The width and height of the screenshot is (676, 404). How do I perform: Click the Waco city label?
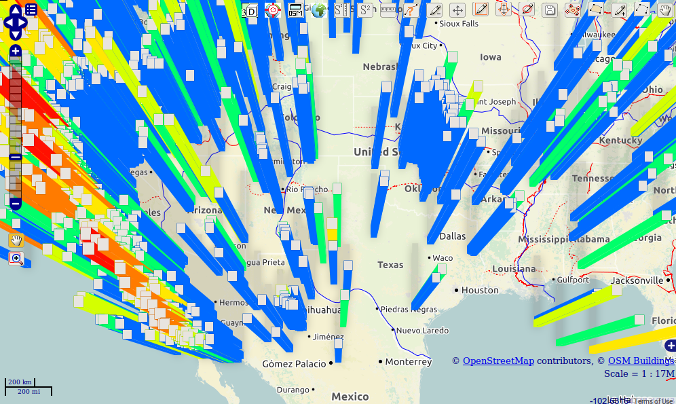[443, 258]
